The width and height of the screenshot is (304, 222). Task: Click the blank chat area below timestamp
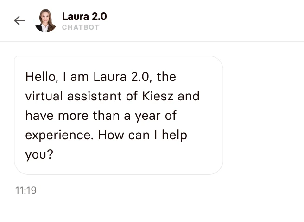pyautogui.click(x=152, y=208)
